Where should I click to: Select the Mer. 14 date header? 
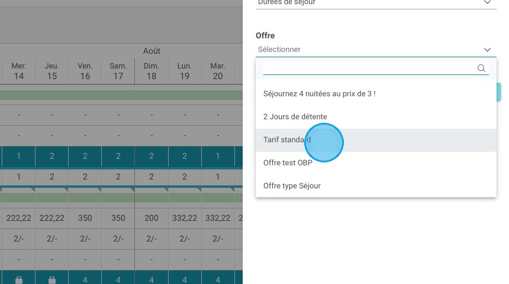(x=18, y=71)
